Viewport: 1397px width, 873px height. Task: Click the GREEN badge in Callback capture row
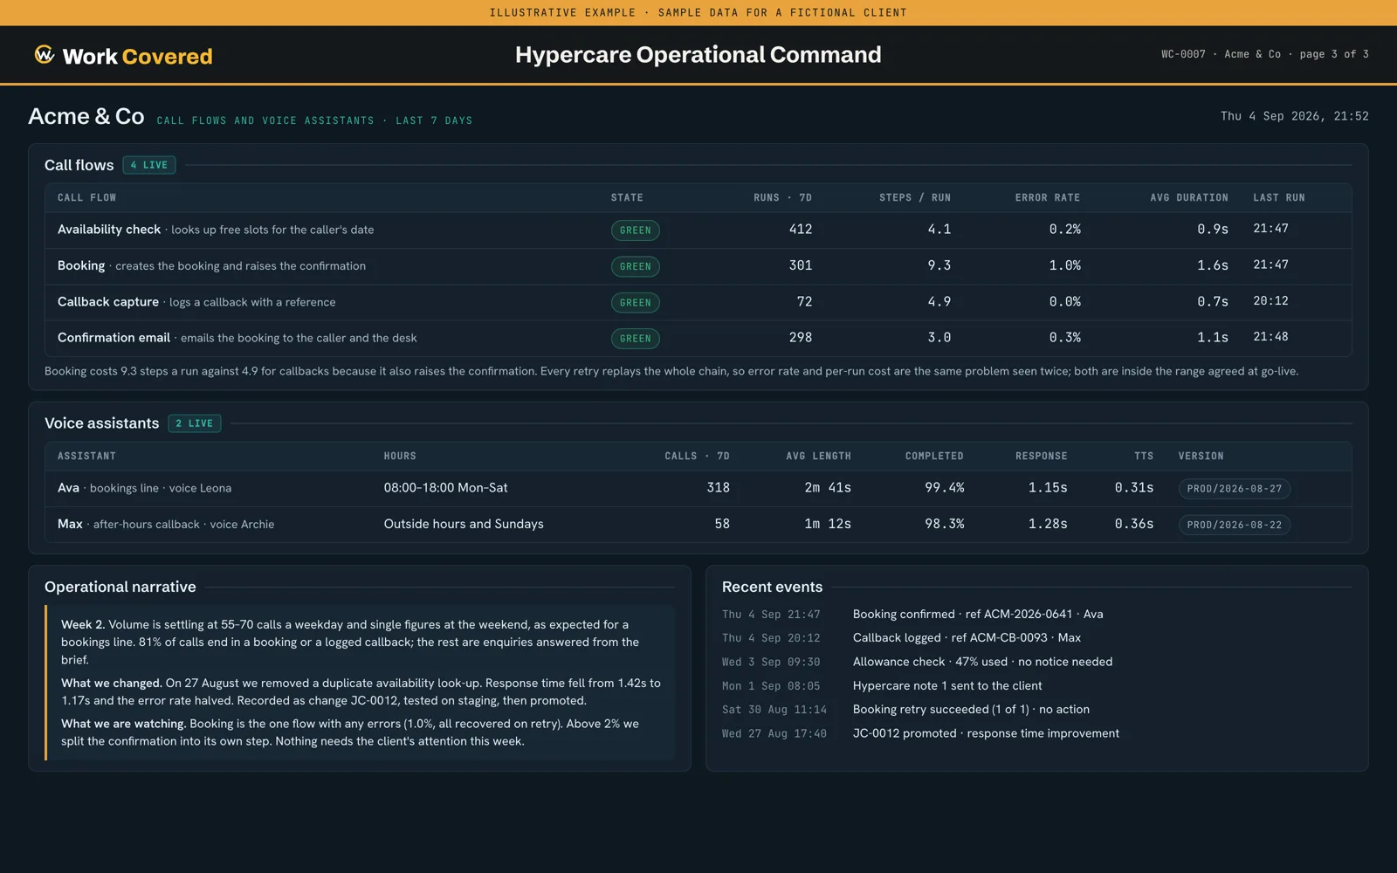coord(636,303)
